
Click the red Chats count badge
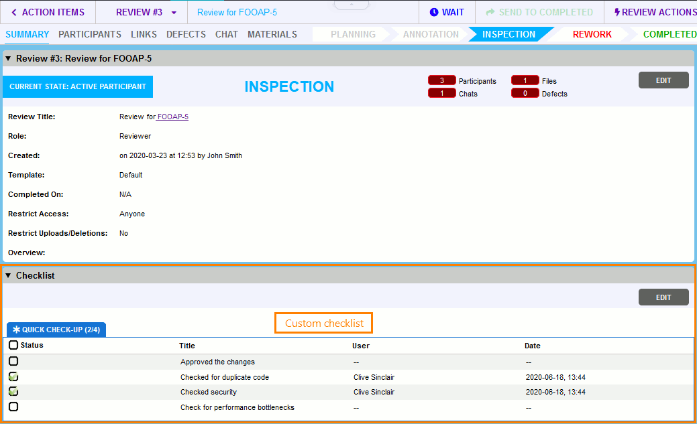coord(441,93)
